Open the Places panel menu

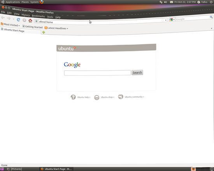tap(25, 2)
